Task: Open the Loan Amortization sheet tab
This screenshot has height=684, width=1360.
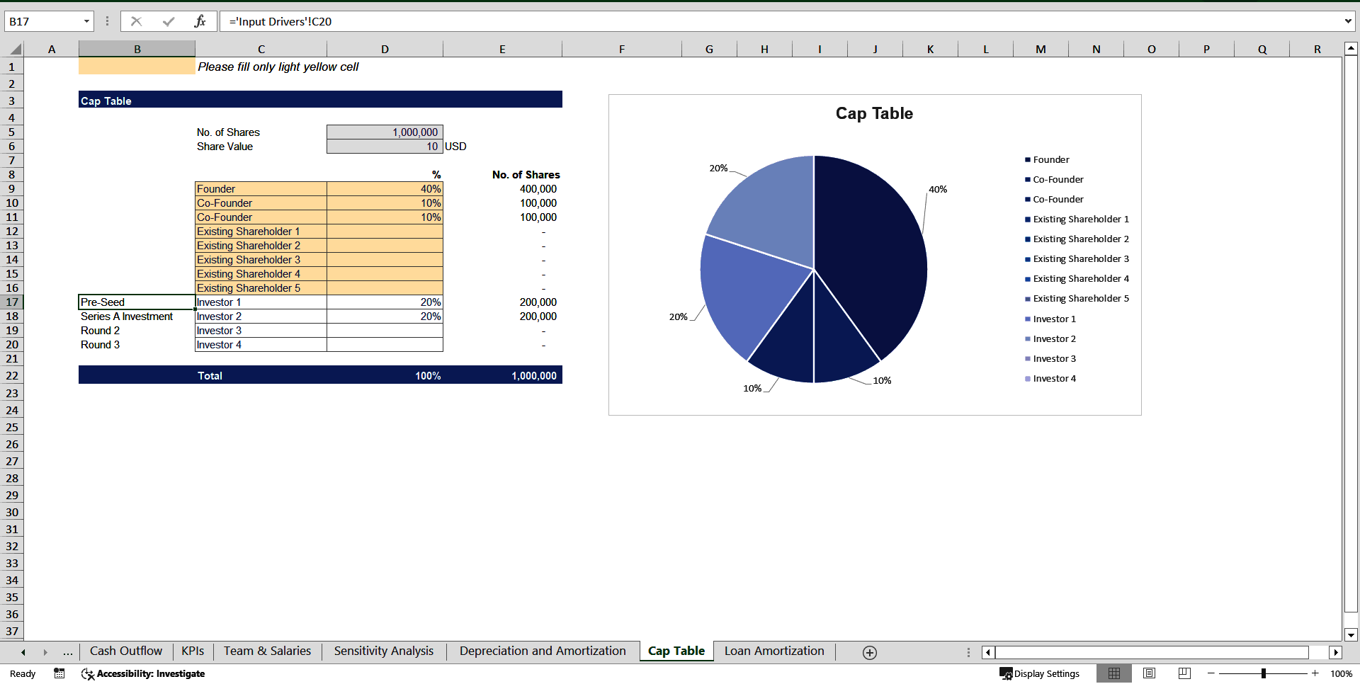Action: [x=774, y=651]
